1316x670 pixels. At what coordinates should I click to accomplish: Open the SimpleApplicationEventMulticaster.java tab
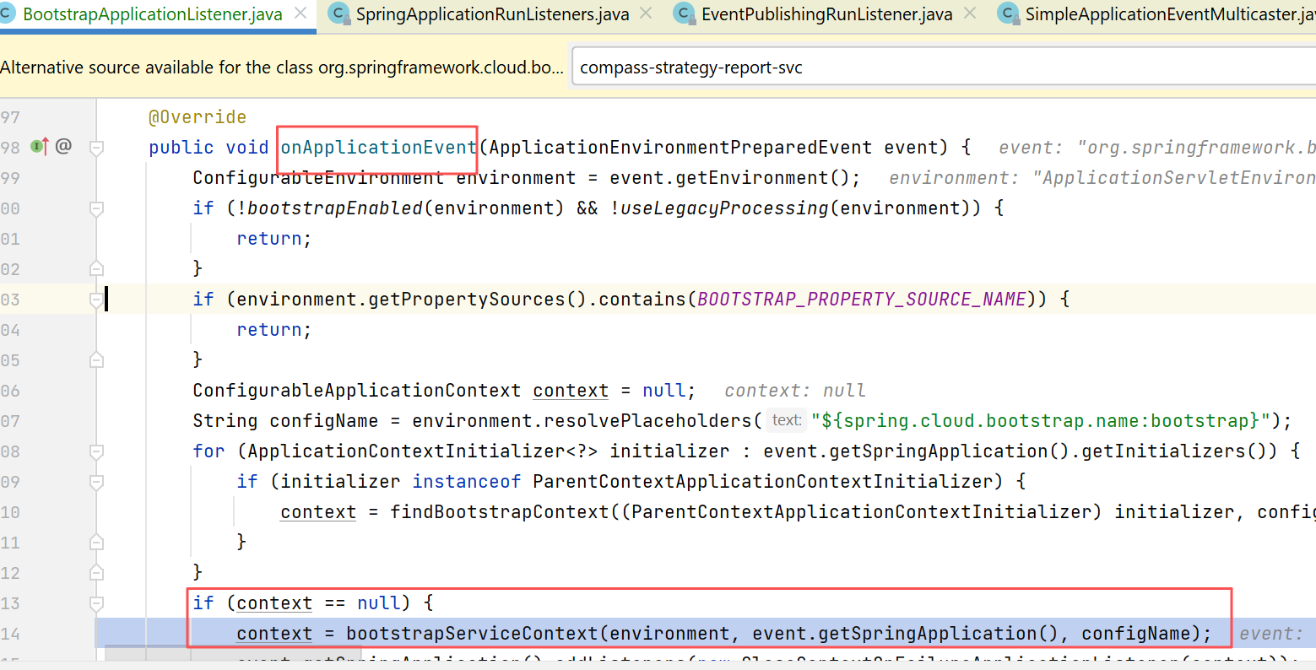(x=1169, y=14)
